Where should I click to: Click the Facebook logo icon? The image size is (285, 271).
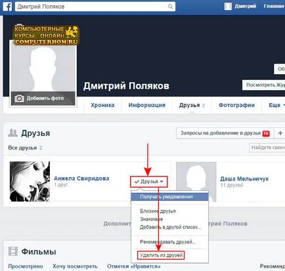point(7,7)
